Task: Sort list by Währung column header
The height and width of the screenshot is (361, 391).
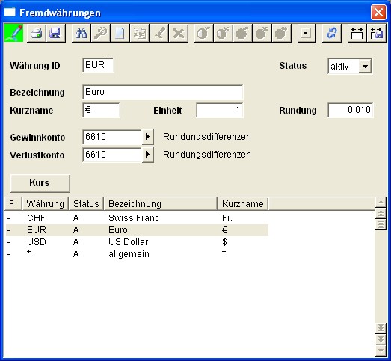Action: [x=45, y=204]
